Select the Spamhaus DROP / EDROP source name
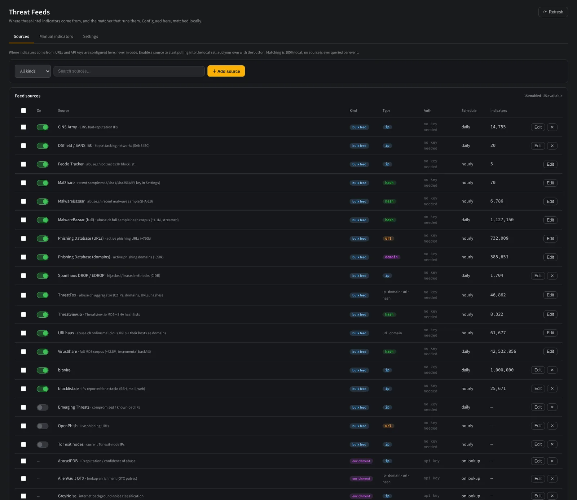This screenshot has width=577, height=500. coord(81,275)
